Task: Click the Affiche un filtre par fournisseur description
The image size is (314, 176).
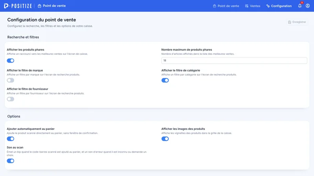Action: [x=46, y=93]
